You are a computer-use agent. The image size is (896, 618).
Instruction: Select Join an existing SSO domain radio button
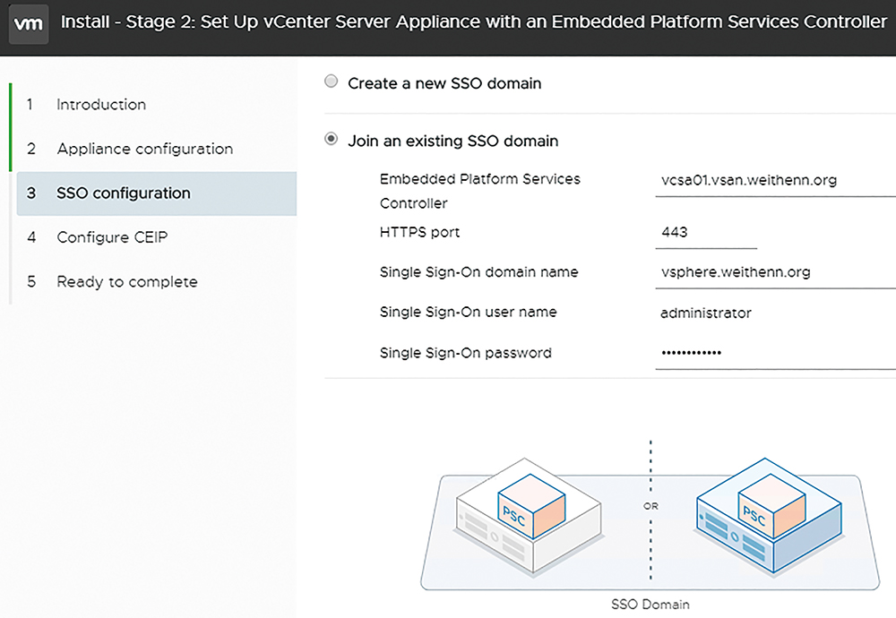click(331, 139)
